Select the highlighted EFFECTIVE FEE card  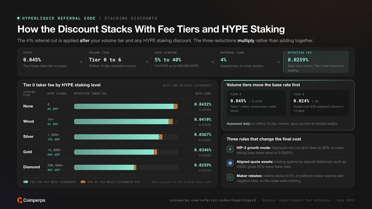click(x=316, y=62)
